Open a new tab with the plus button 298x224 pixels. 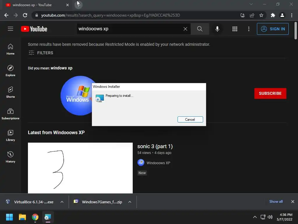click(x=78, y=5)
